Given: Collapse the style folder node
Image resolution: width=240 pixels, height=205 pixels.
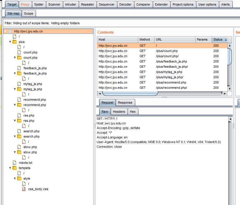Looking at the screenshot, I should 15,178.
